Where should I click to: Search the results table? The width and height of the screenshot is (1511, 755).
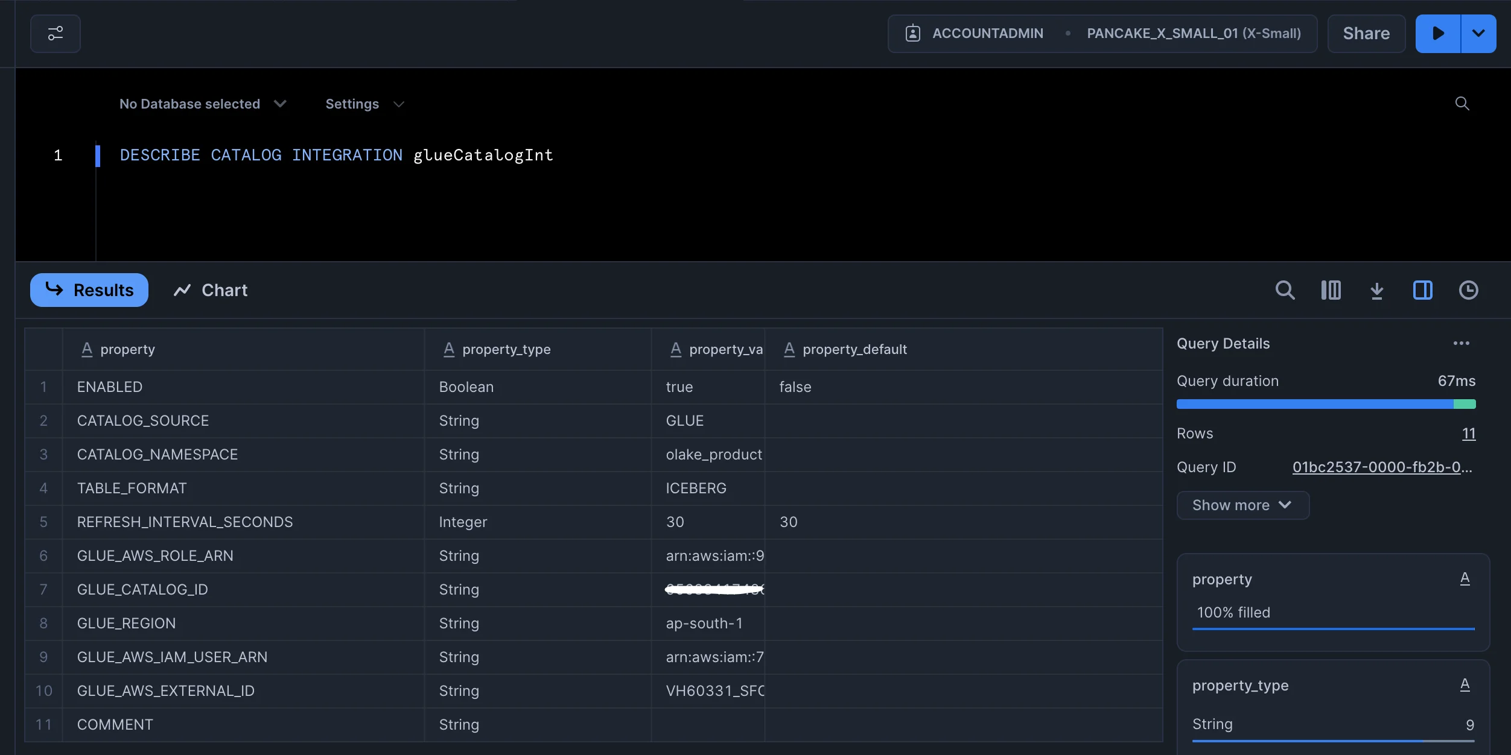tap(1285, 290)
